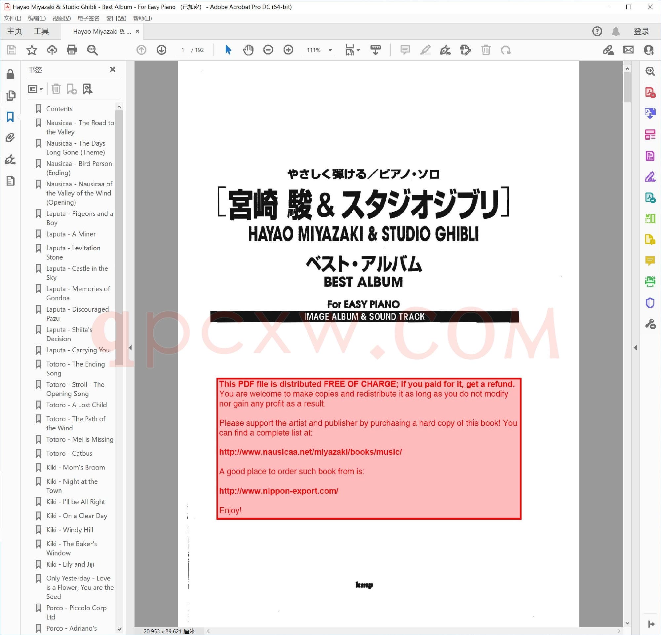The image size is (661, 635).
Task: Delete the selected bookmark via trash icon
Action: coord(56,89)
